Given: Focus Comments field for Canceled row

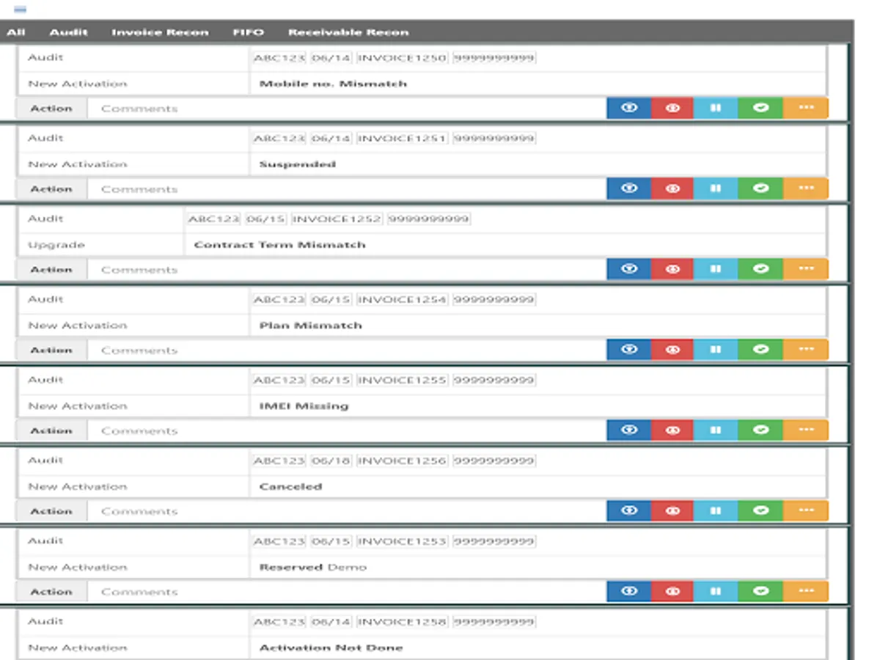Looking at the screenshot, I should (347, 512).
